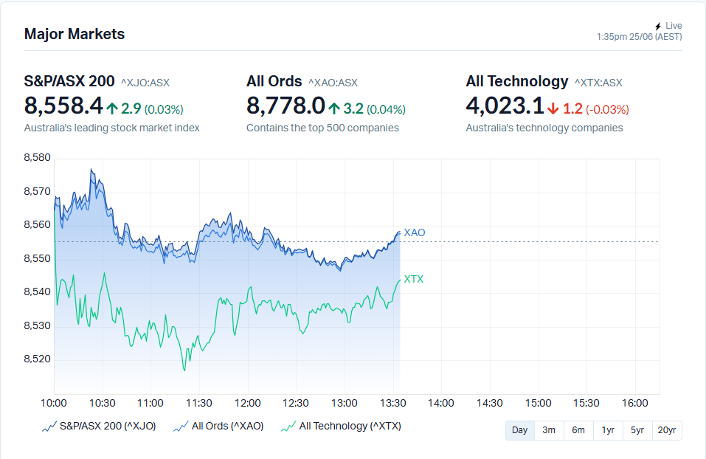
Task: Switch chart to 1yr range
Action: (x=609, y=430)
